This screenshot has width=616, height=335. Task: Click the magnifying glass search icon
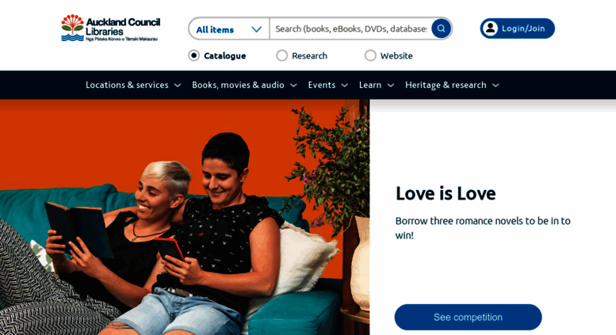(441, 29)
